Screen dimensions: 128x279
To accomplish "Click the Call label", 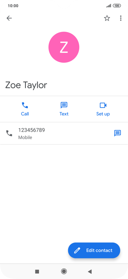I will (25, 114).
